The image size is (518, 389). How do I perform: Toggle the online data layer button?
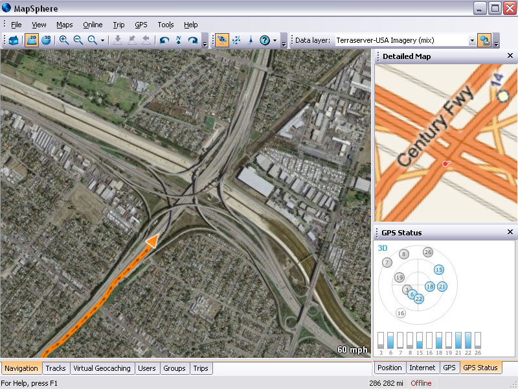click(x=484, y=40)
